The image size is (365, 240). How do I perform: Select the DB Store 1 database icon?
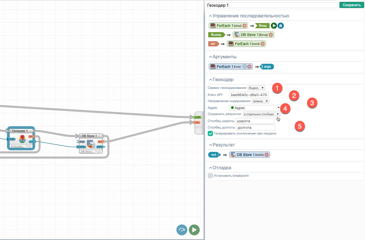pyautogui.click(x=91, y=144)
